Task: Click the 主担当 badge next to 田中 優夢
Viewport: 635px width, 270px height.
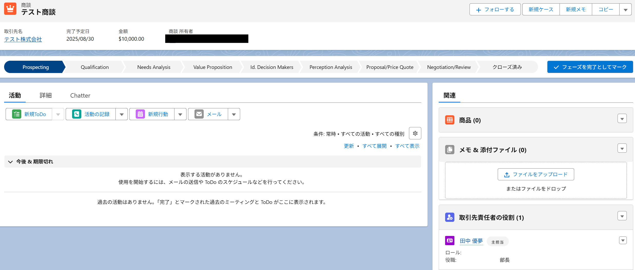Action: pyautogui.click(x=497, y=241)
